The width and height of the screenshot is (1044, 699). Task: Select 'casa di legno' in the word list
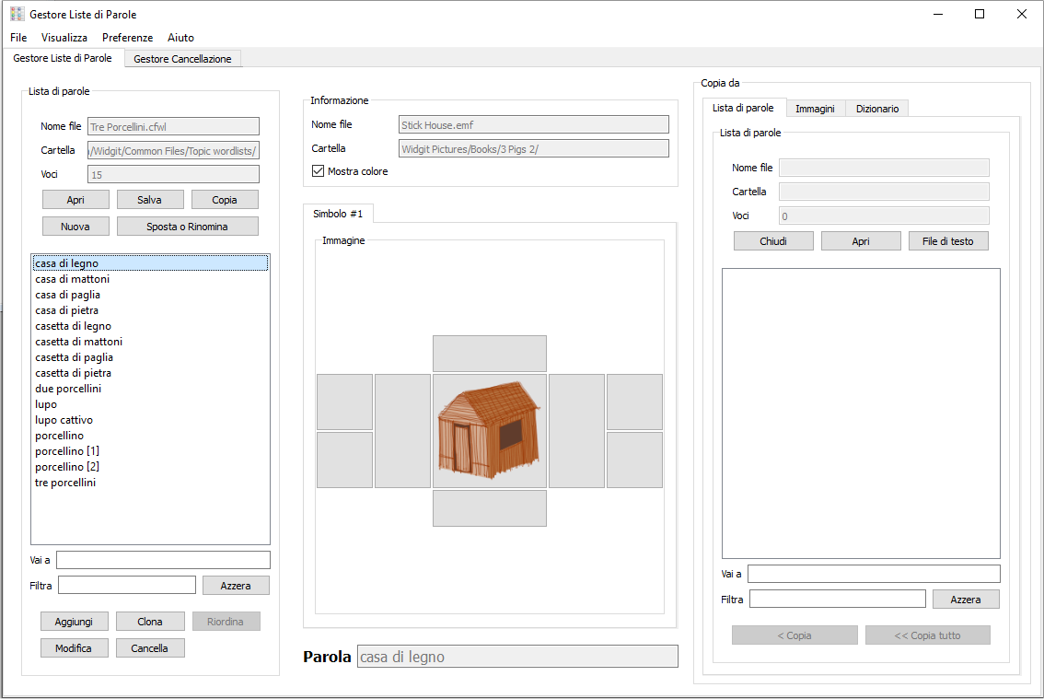click(x=150, y=263)
